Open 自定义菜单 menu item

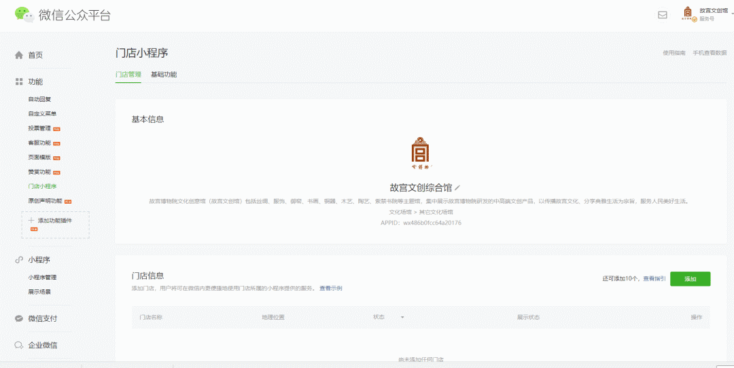click(42, 113)
